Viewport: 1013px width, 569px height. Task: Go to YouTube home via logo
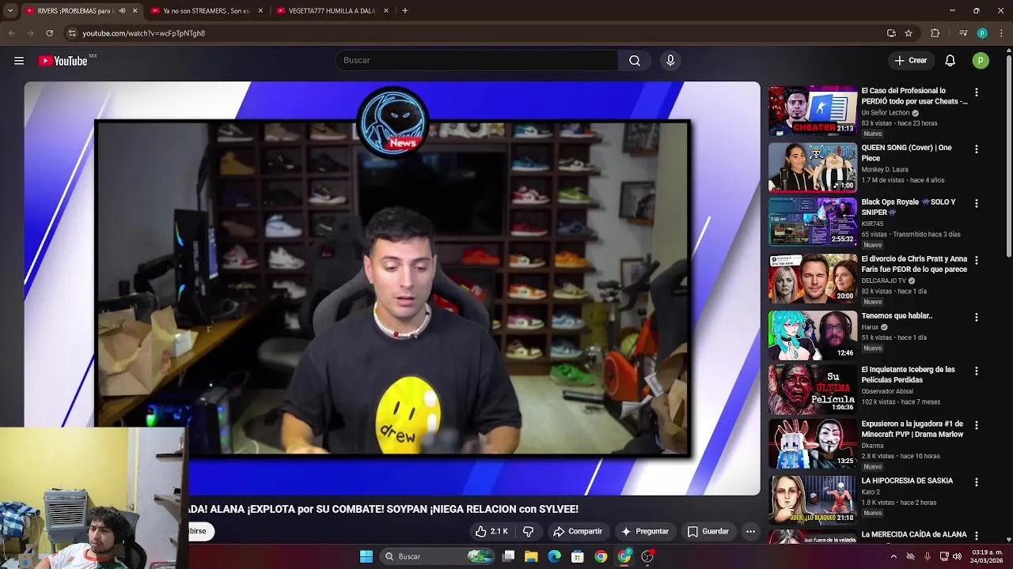pyautogui.click(x=63, y=61)
